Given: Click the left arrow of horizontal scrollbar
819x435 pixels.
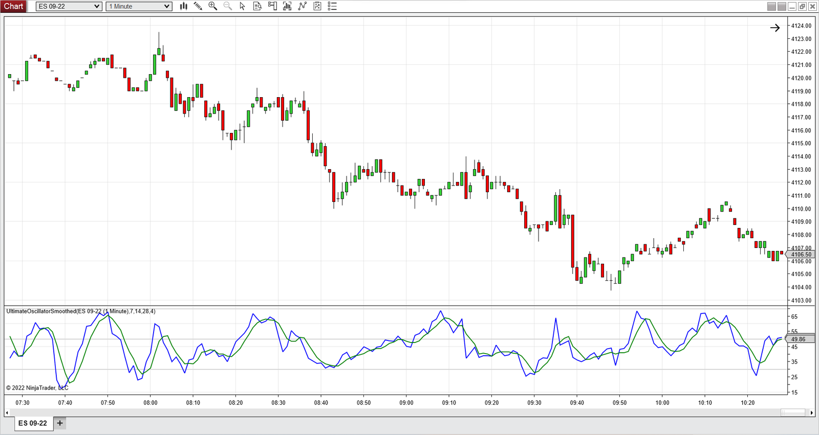Looking at the screenshot, I should (7, 413).
